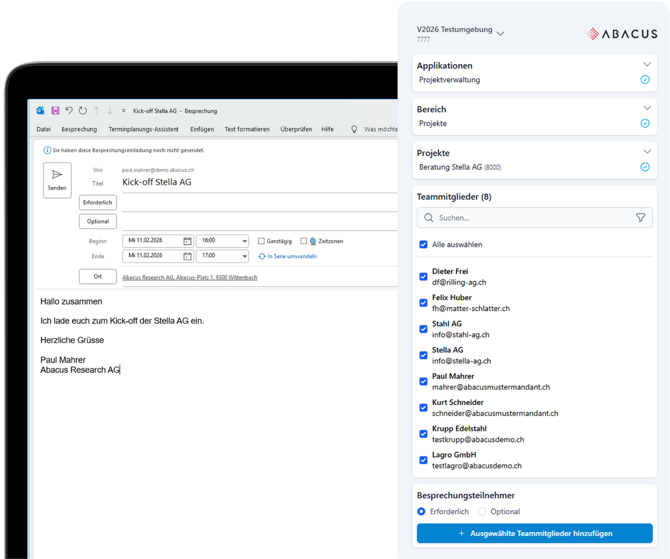
Task: Click the info icon in the notification bar
Action: 47,150
